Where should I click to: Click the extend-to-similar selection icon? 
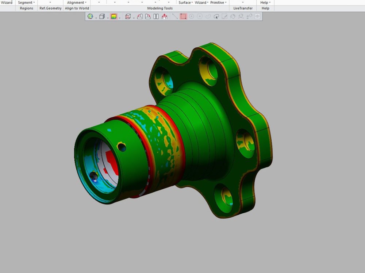(x=241, y=16)
